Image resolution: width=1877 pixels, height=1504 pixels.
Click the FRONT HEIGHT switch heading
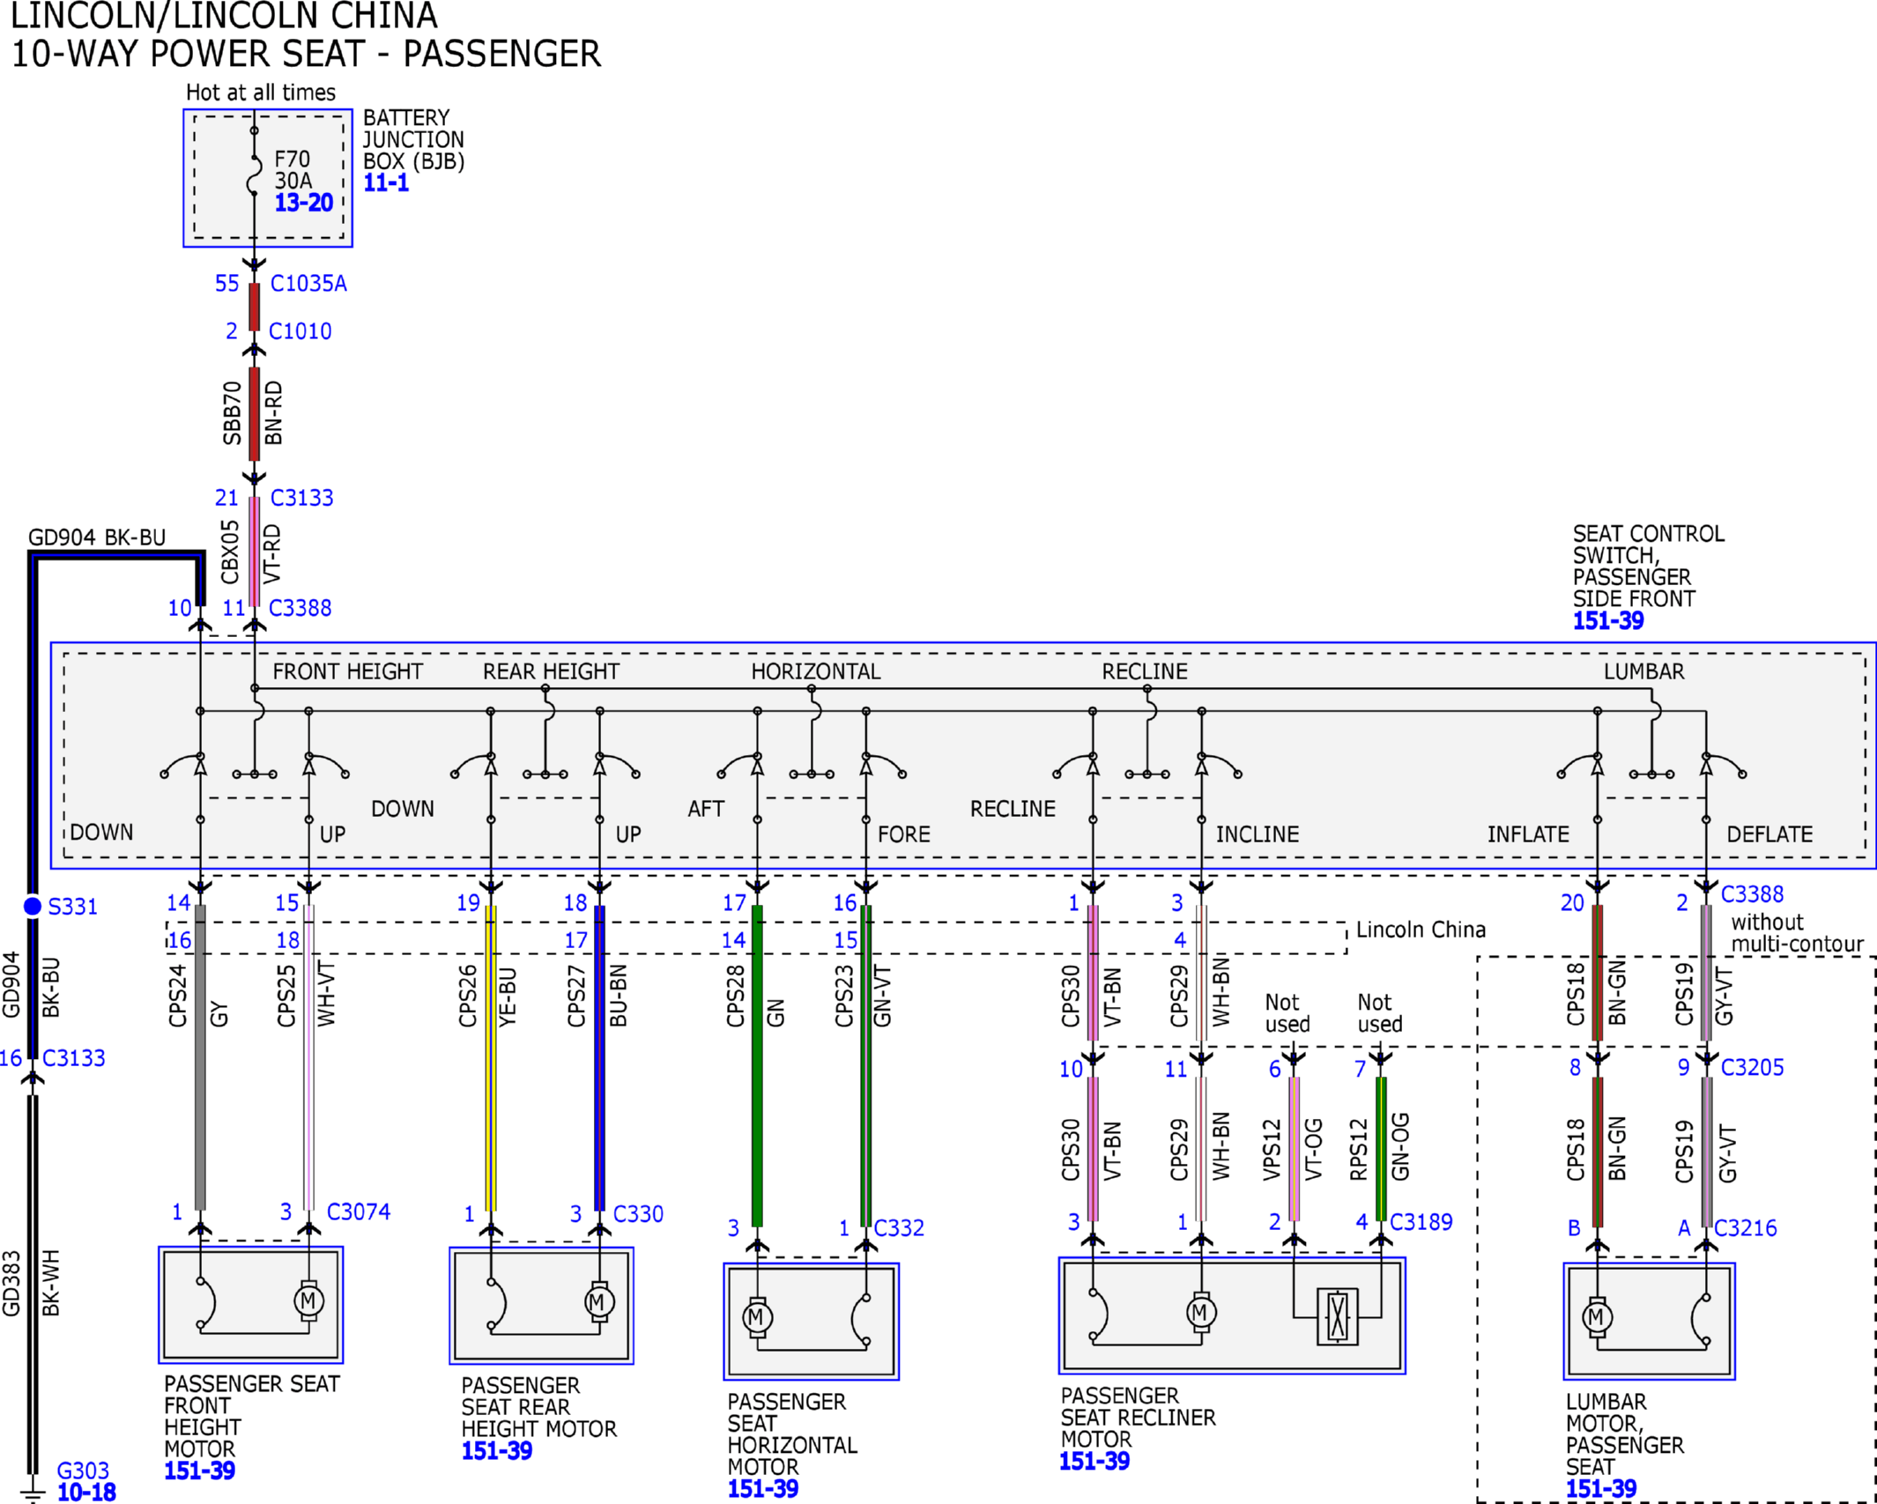pyautogui.click(x=347, y=671)
